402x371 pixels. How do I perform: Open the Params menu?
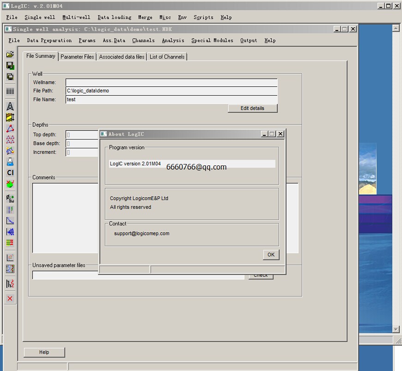87,41
